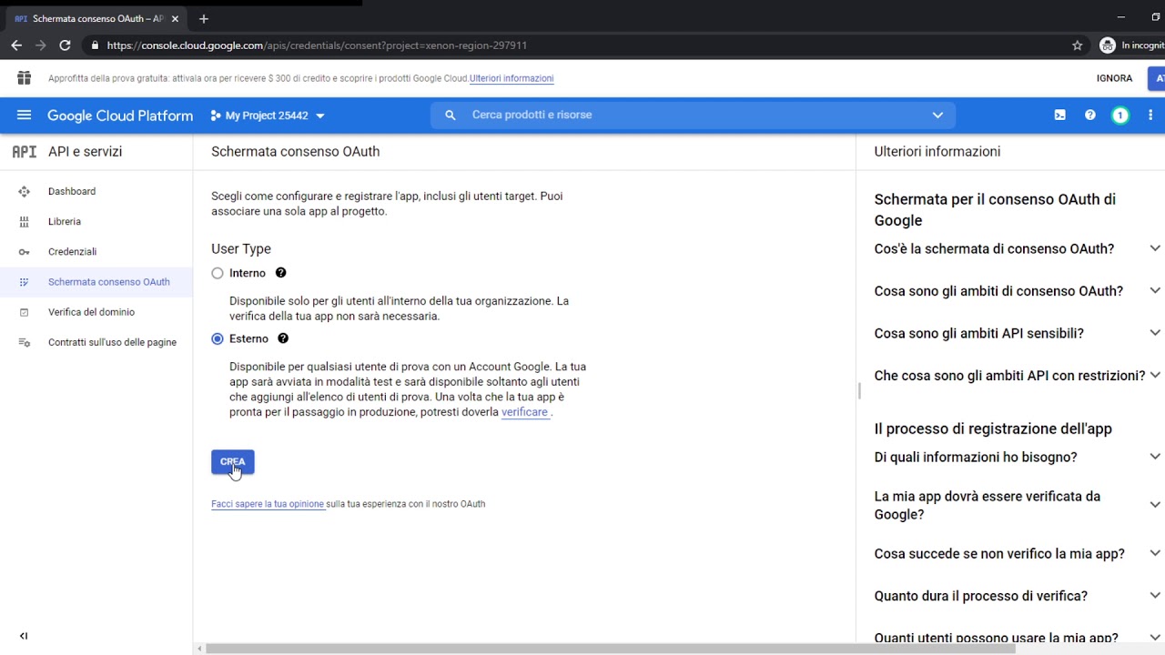Bookmark this page with the star icon
Viewport: 1165px width, 655px height.
click(1078, 45)
